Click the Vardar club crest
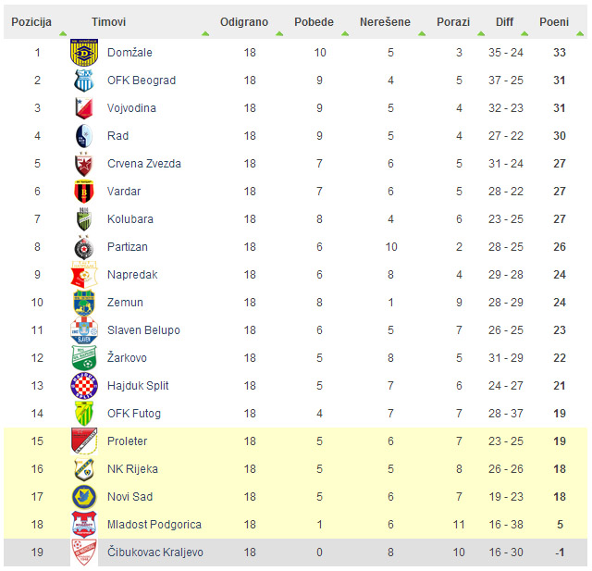 (84, 192)
